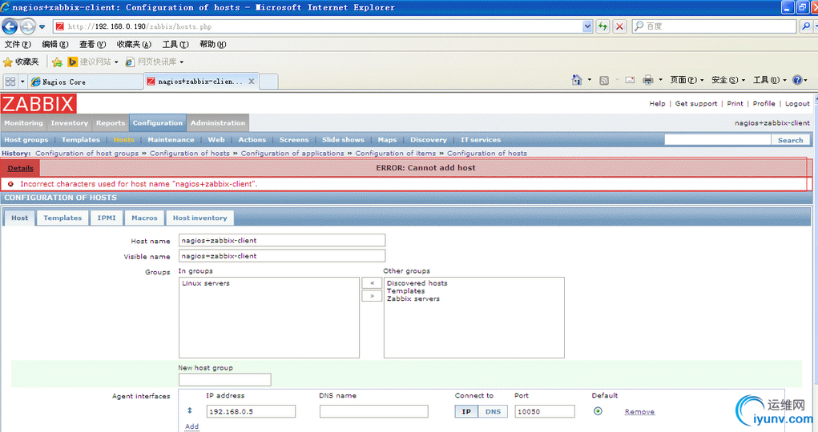Click the » move-to-Other-groups button

[372, 296]
